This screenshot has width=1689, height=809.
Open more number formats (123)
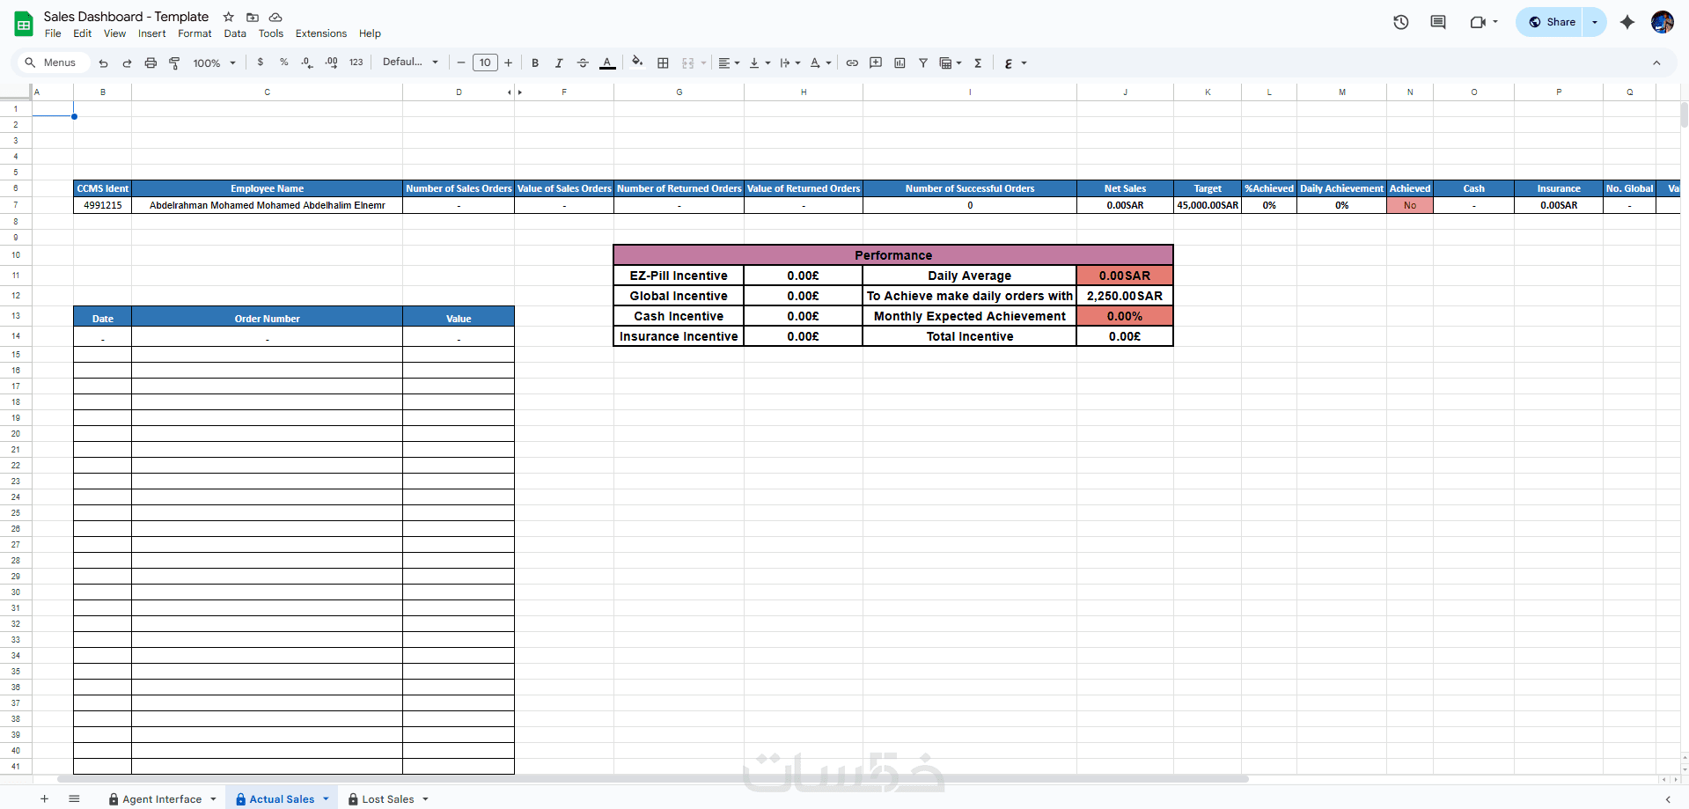point(356,63)
